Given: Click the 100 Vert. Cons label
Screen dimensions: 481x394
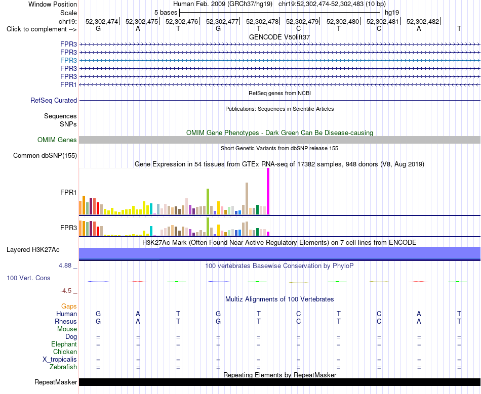Looking at the screenshot, I should pyautogui.click(x=28, y=278).
